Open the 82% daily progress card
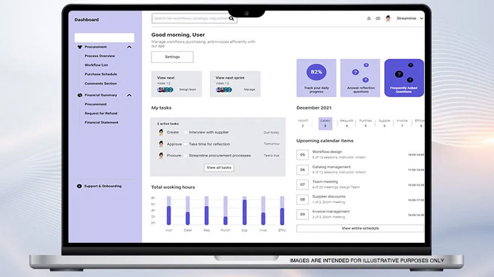The width and height of the screenshot is (494, 277). click(316, 78)
